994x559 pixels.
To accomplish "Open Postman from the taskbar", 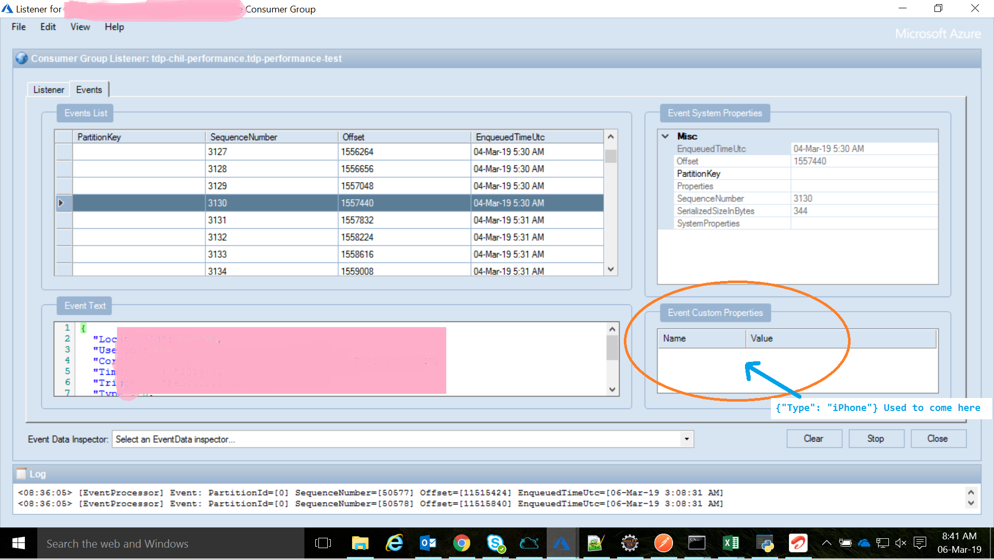I will pyautogui.click(x=663, y=543).
